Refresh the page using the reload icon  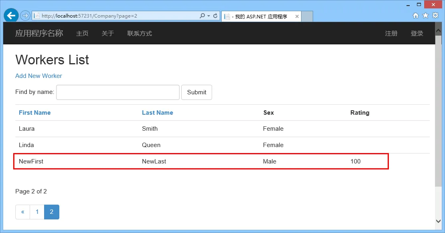click(215, 16)
